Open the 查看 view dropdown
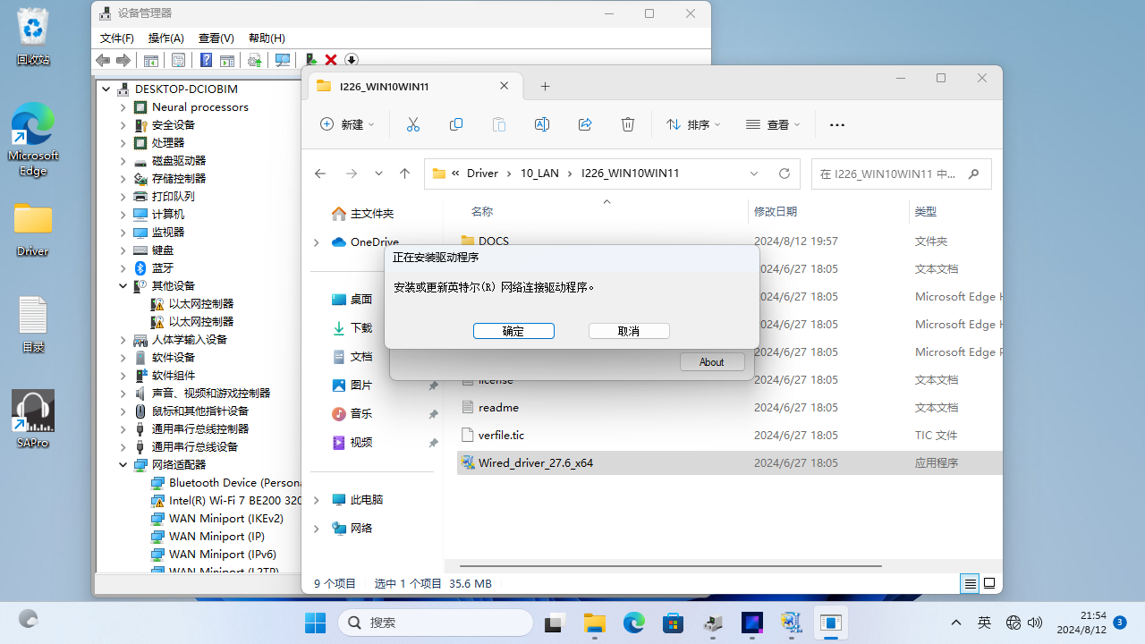This screenshot has width=1145, height=644. pos(773,125)
